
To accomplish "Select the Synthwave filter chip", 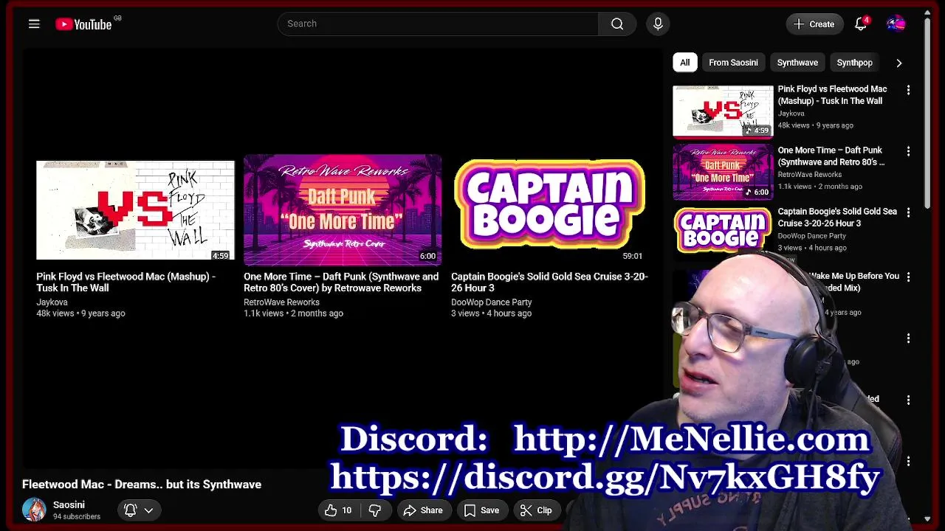I will 797,63.
